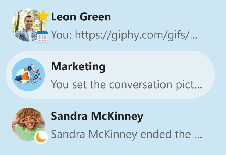Screen dimensions: 226x155
Task: Select the highlighted Marketing chat row background
Action: click(110, 75)
